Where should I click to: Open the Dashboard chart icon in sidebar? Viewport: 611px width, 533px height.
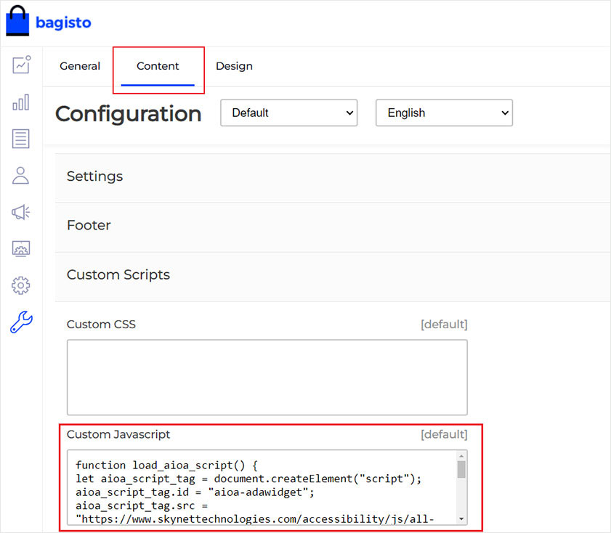(x=21, y=64)
